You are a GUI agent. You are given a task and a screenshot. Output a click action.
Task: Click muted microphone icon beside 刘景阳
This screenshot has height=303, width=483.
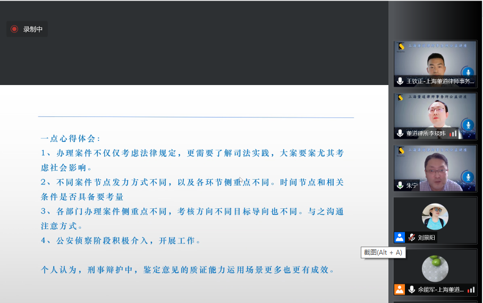click(x=412, y=237)
